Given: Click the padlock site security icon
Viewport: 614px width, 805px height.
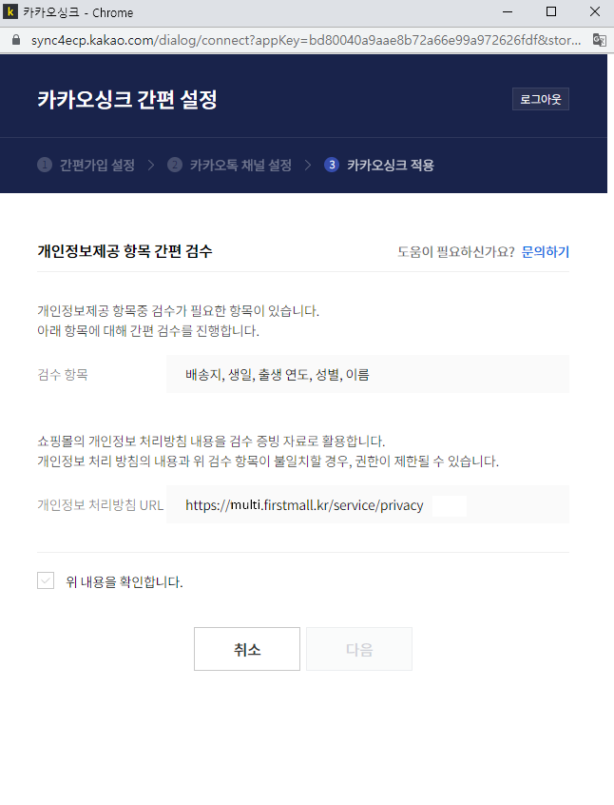Looking at the screenshot, I should [16, 40].
